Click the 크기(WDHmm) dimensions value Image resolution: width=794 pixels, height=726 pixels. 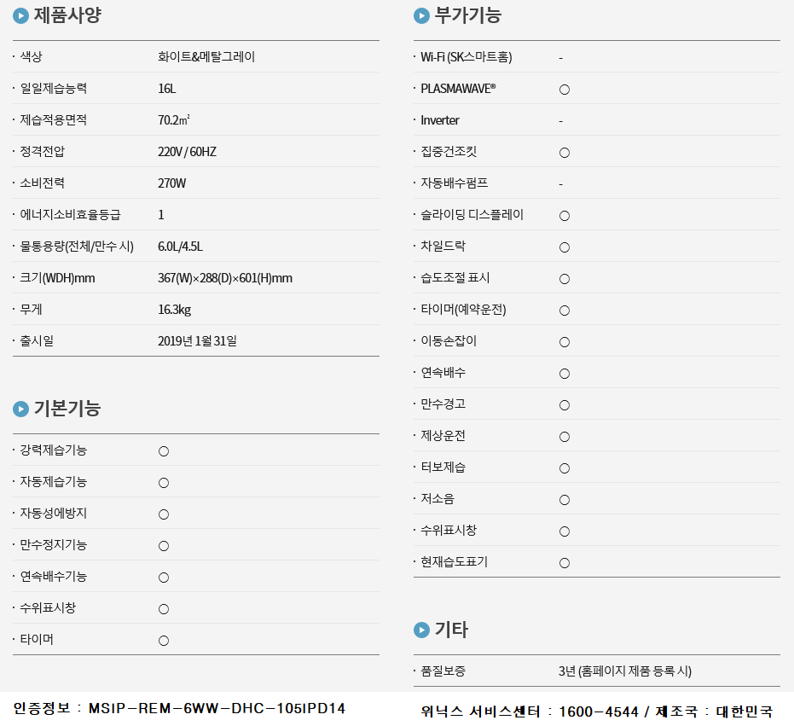pyautogui.click(x=225, y=278)
